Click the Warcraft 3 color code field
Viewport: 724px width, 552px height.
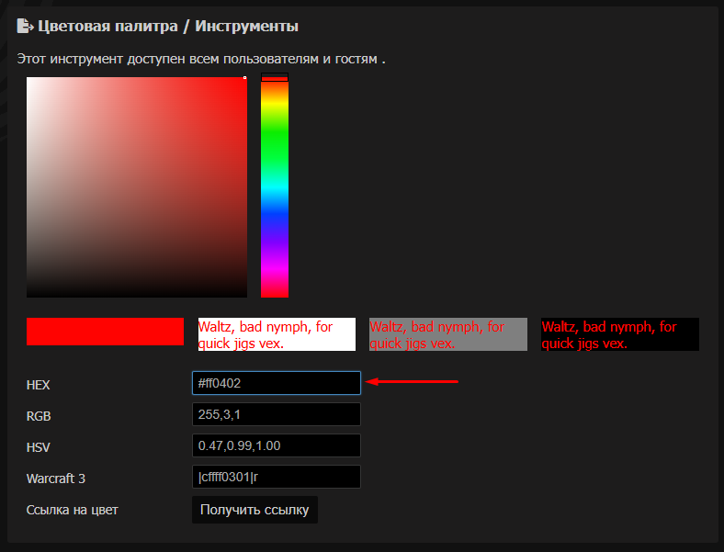(x=277, y=477)
